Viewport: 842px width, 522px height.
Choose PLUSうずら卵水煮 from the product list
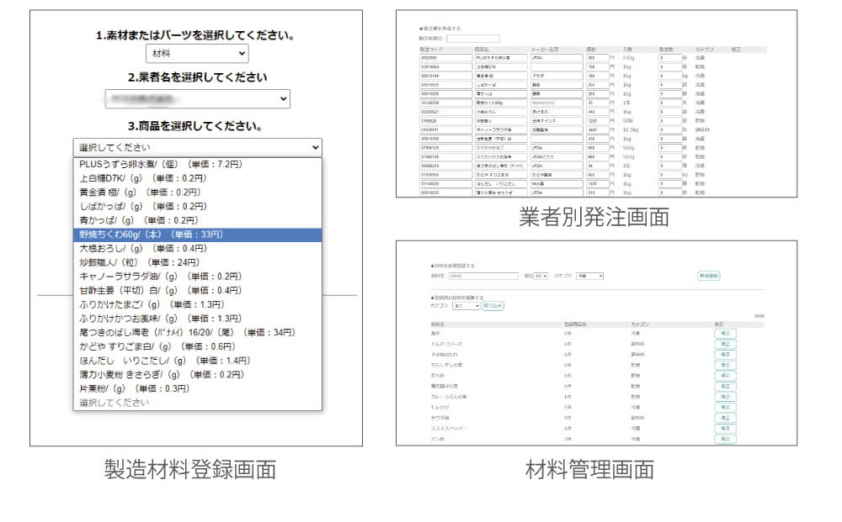197,164
